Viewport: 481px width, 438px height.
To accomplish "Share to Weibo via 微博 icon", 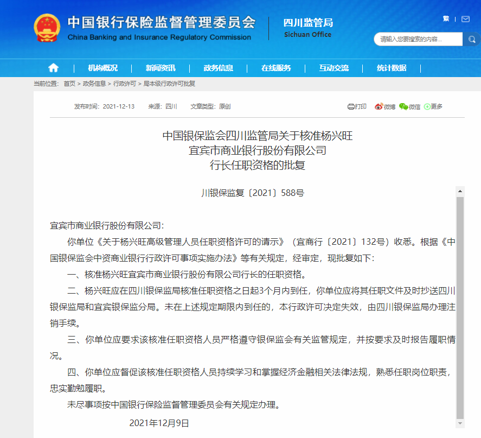I will click(x=385, y=107).
